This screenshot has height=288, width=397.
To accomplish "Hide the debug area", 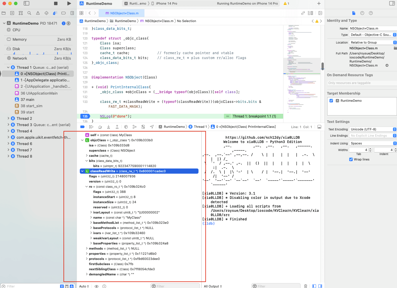I will click(x=319, y=127).
